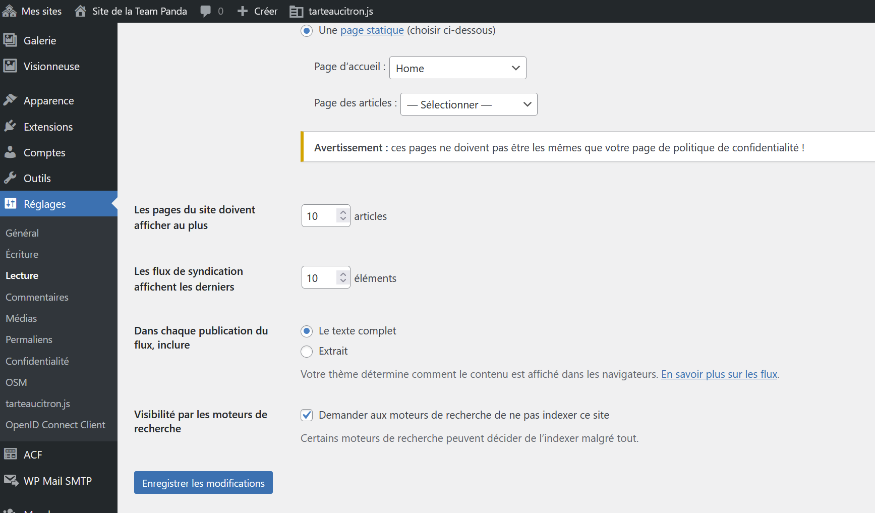Click the 'Extrait' label text
Image resolution: width=875 pixels, height=513 pixels.
(333, 351)
